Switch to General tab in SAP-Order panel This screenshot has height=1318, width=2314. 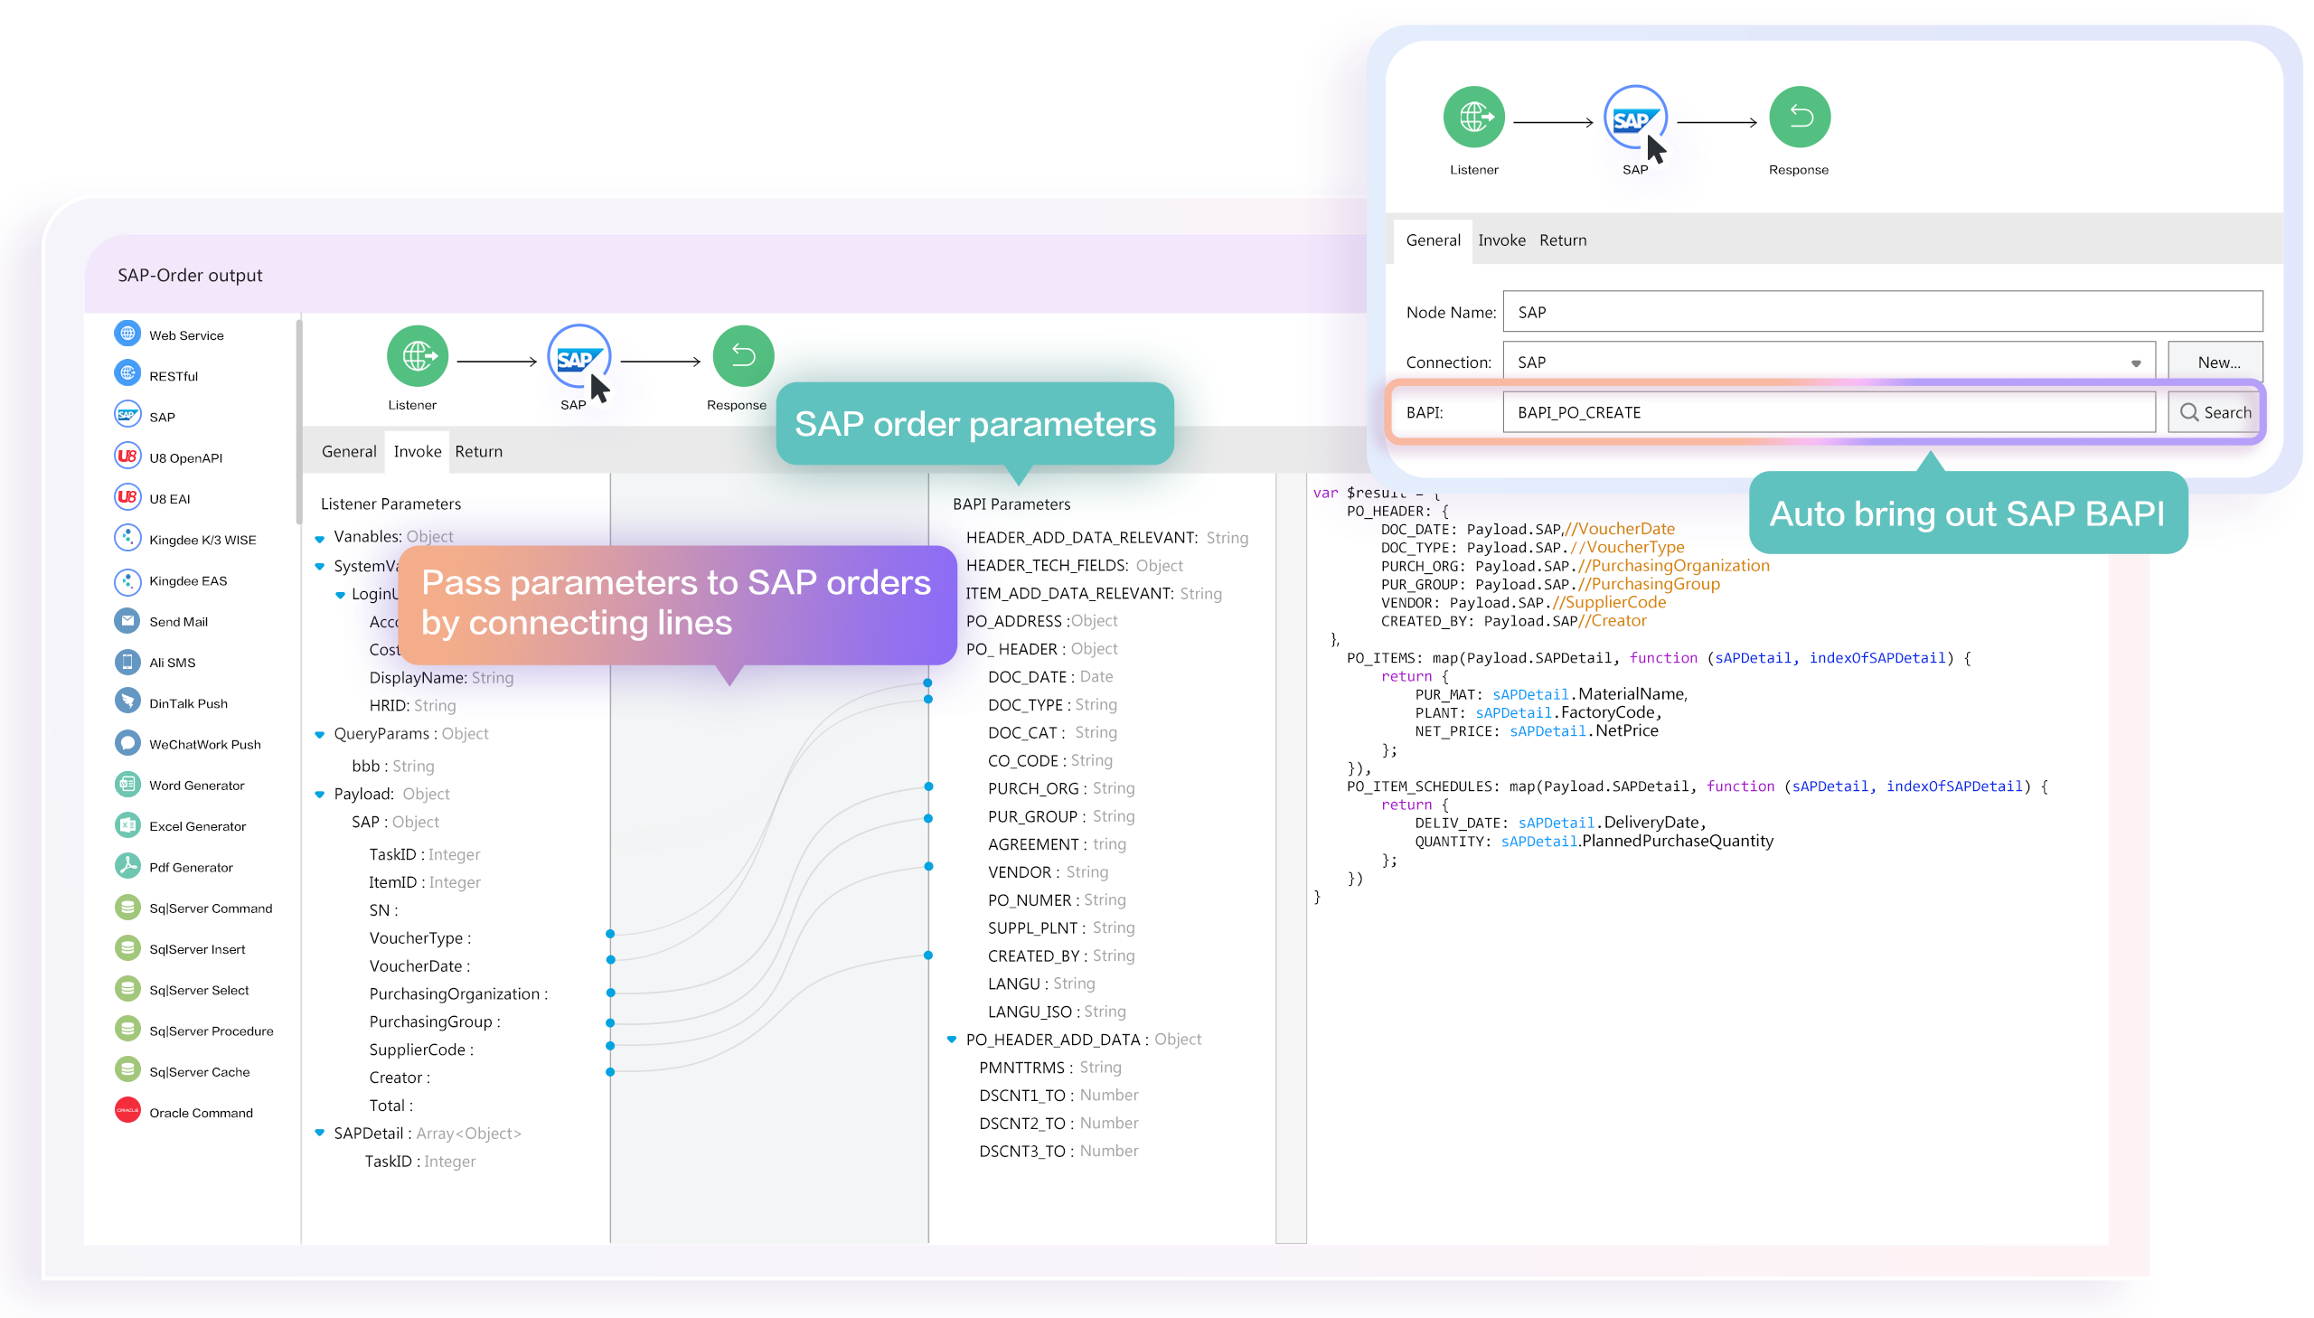[348, 451]
